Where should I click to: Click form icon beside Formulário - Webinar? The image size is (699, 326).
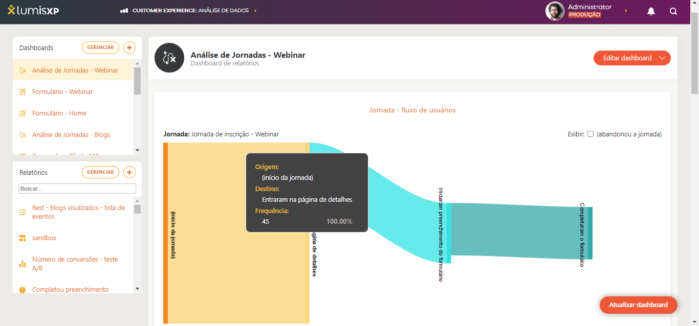pos(23,92)
